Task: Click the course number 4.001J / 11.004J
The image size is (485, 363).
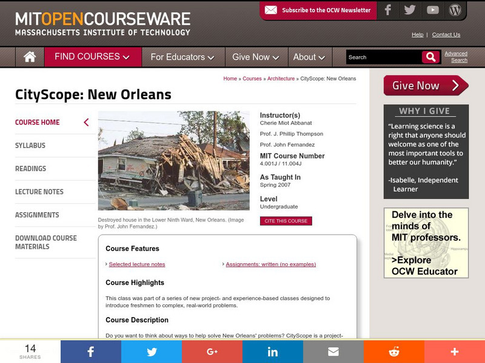Action: point(281,163)
